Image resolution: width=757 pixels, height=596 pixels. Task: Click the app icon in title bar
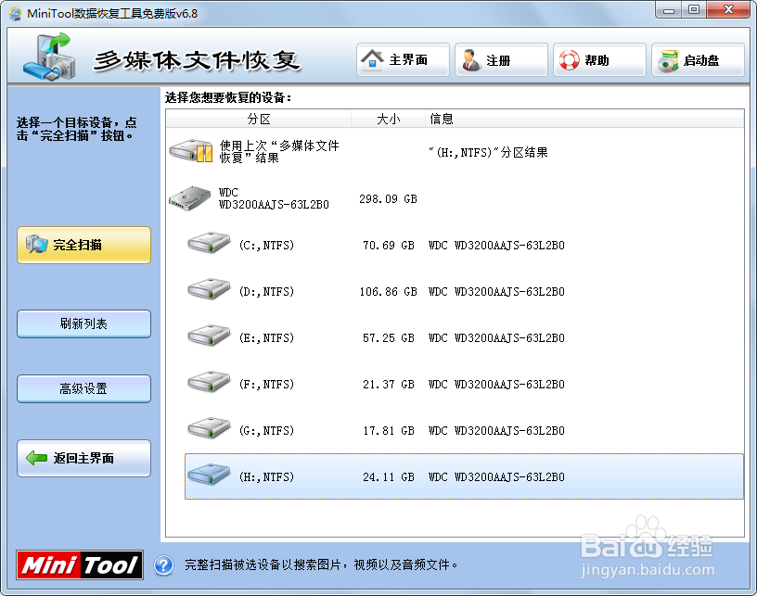(x=16, y=14)
